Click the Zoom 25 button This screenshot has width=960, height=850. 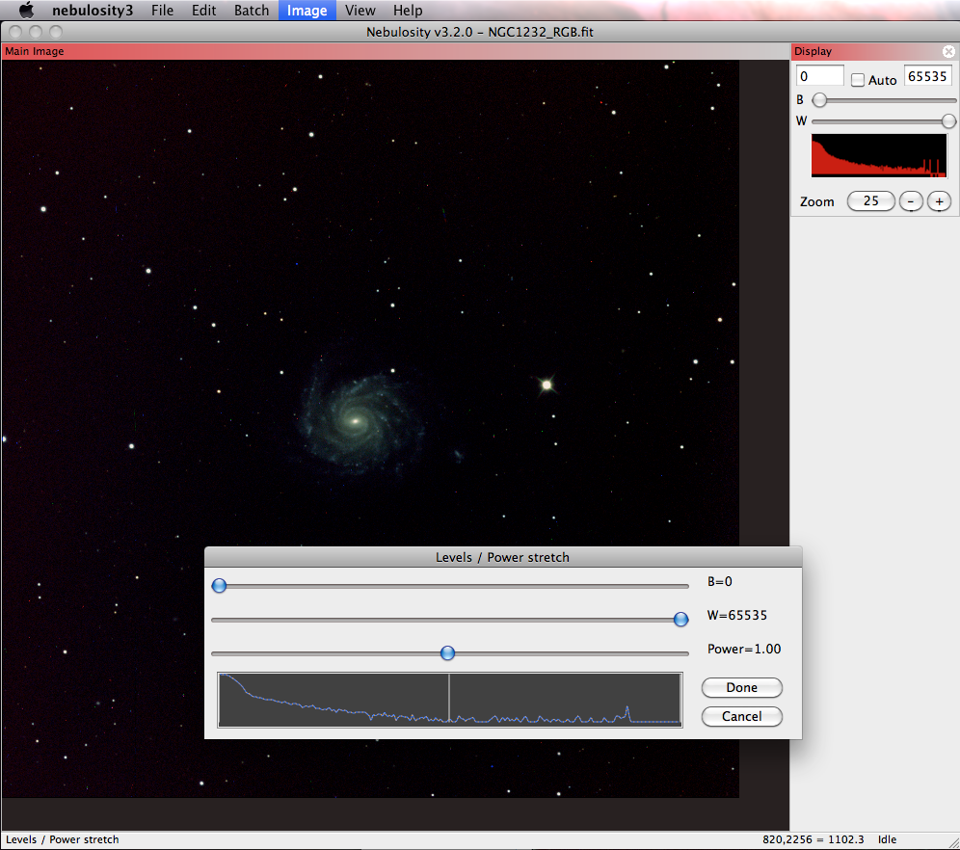tap(870, 201)
